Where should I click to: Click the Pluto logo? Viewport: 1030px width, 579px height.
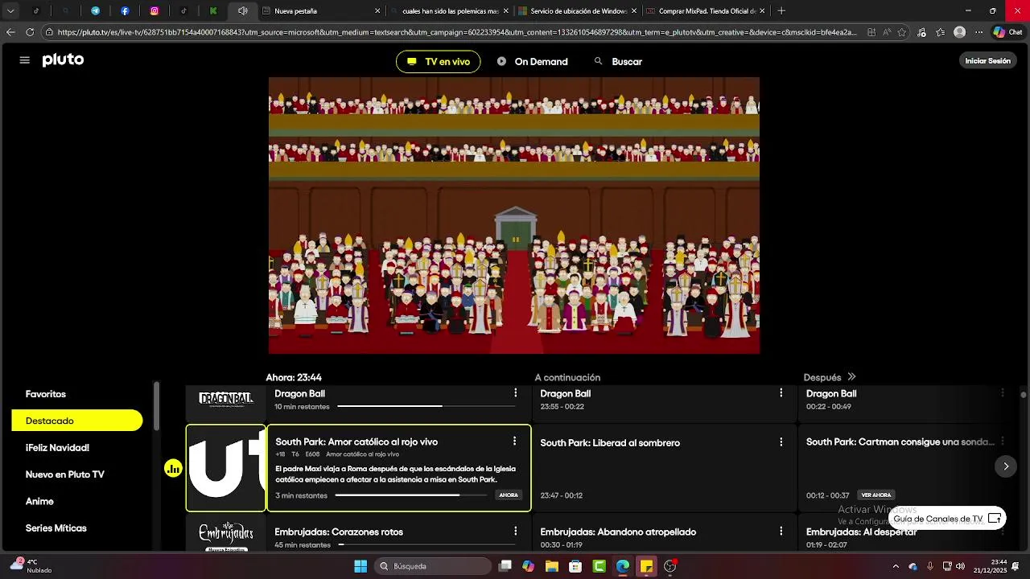click(x=63, y=60)
